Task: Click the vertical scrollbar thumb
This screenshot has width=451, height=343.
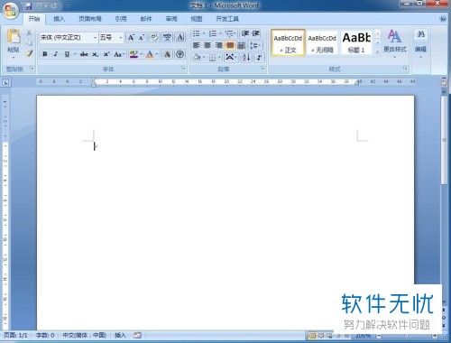Action: tap(444, 140)
